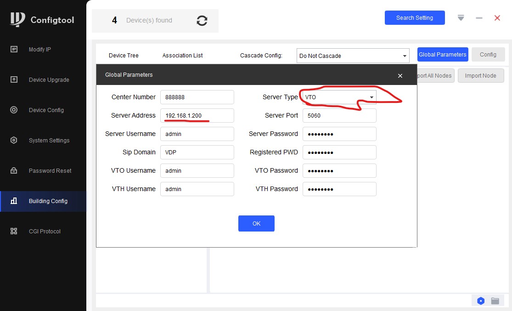Click the folder icon at bottom right
The image size is (512, 311).
tap(495, 301)
